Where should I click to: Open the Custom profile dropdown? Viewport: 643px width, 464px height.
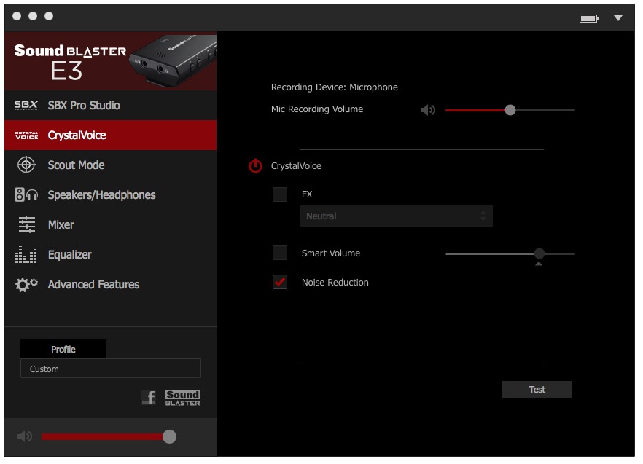[110, 369]
